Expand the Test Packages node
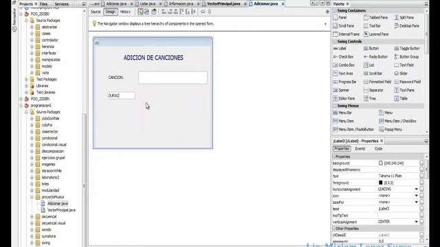The image size is (440, 247). tap(26, 80)
